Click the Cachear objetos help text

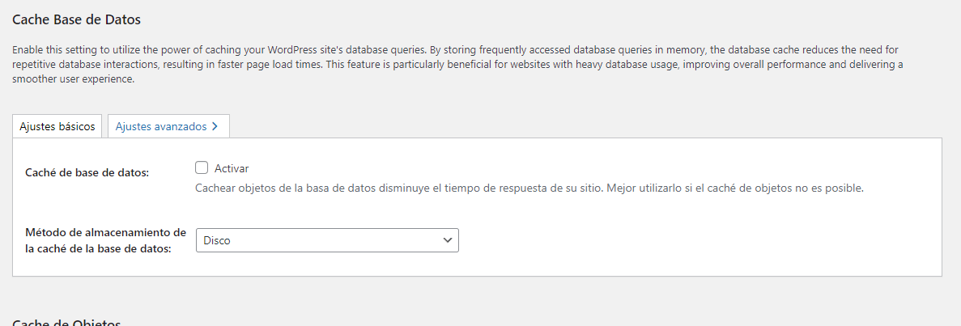click(x=529, y=188)
